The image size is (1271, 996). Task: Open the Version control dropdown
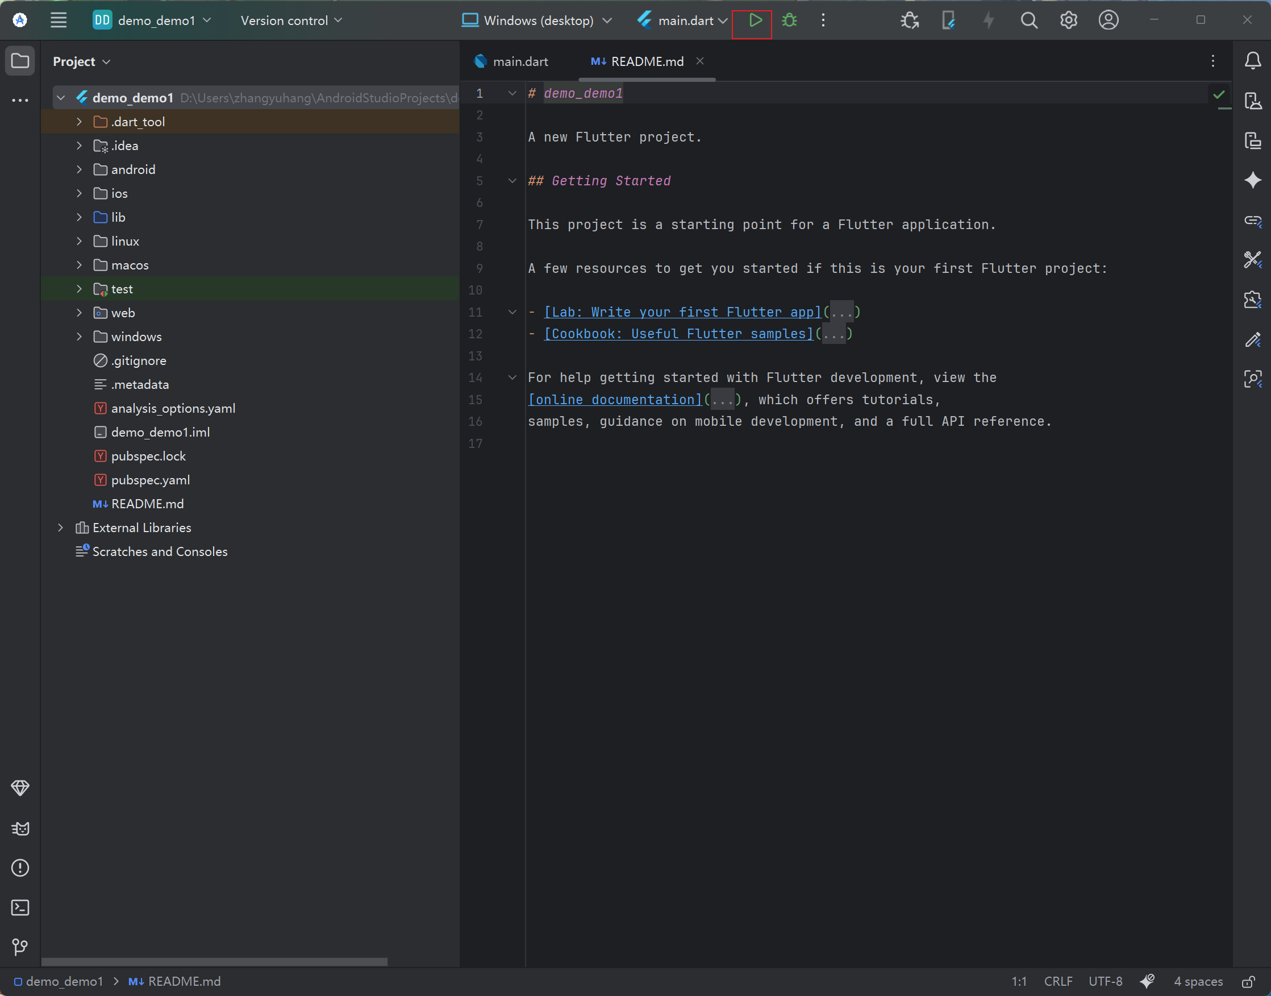291,20
